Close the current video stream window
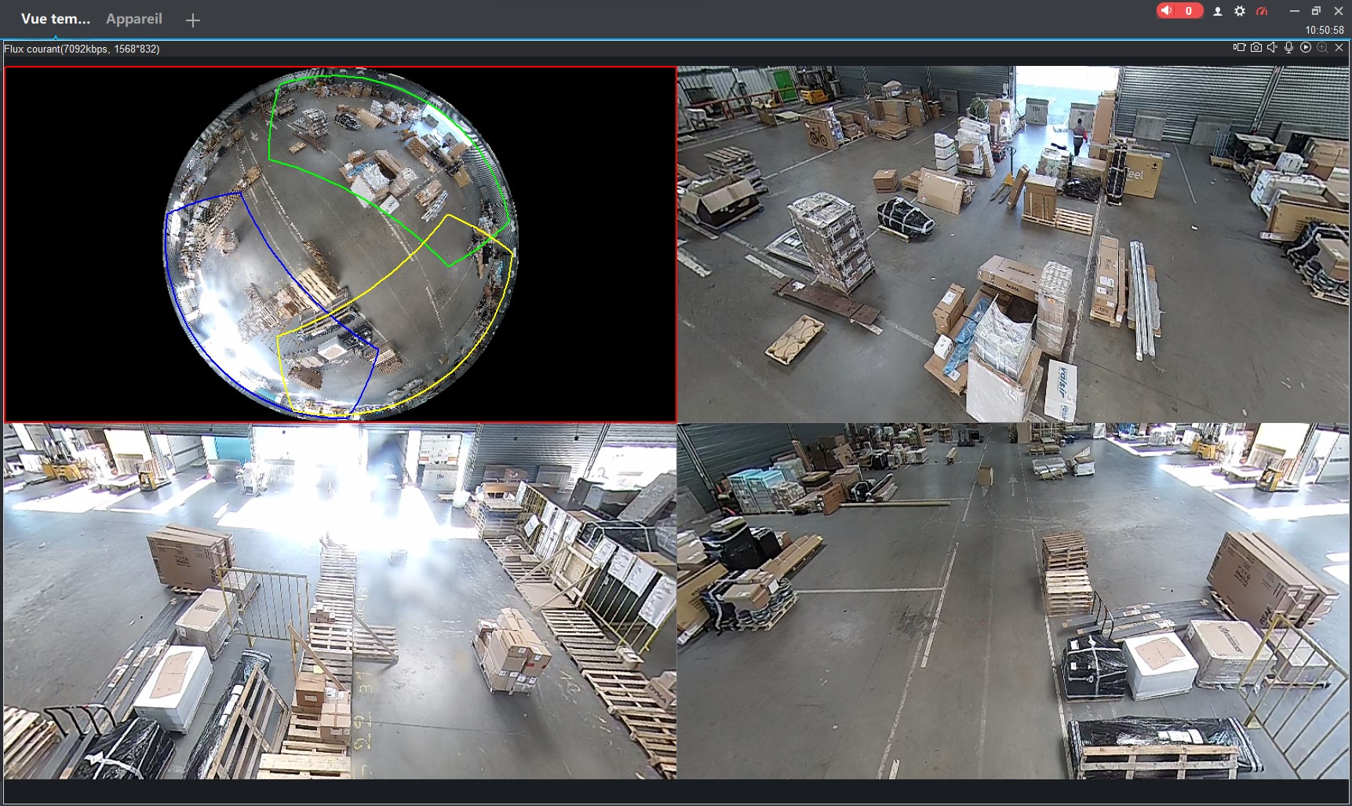 [1339, 48]
